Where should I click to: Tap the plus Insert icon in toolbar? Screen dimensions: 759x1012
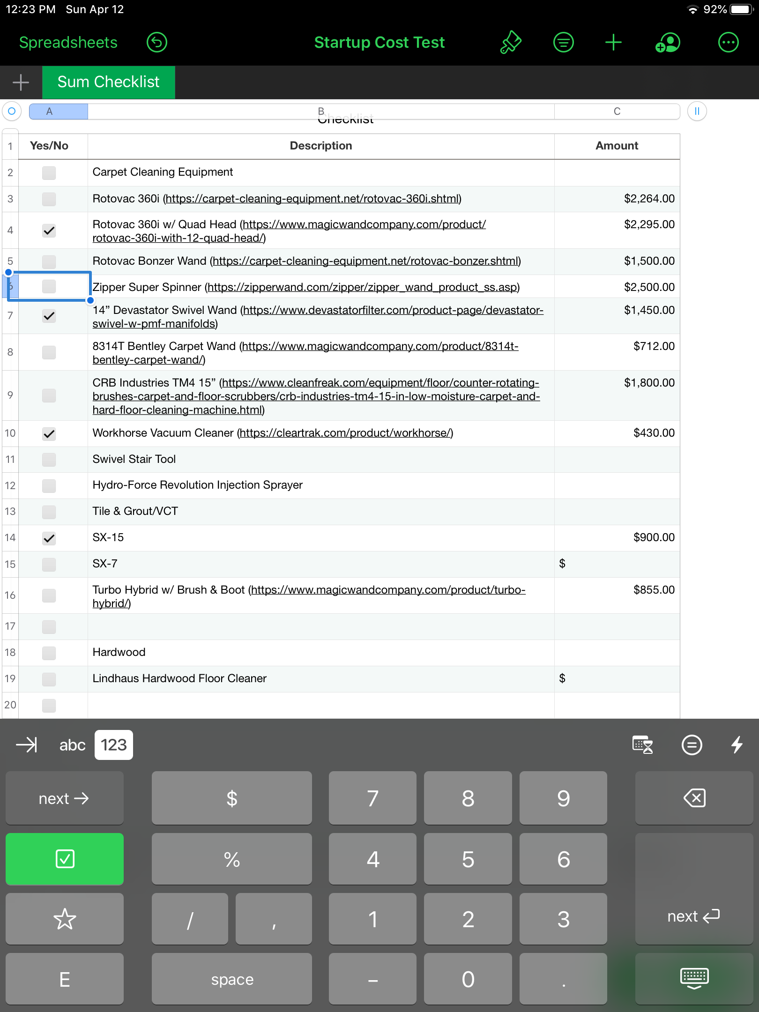coord(613,43)
